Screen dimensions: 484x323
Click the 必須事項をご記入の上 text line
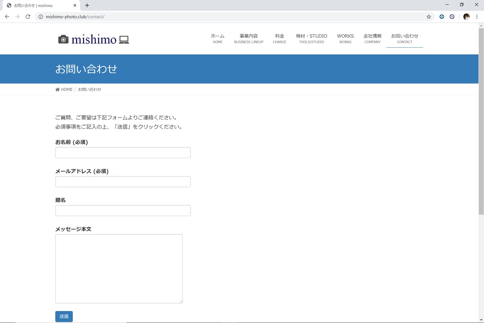coord(119,127)
